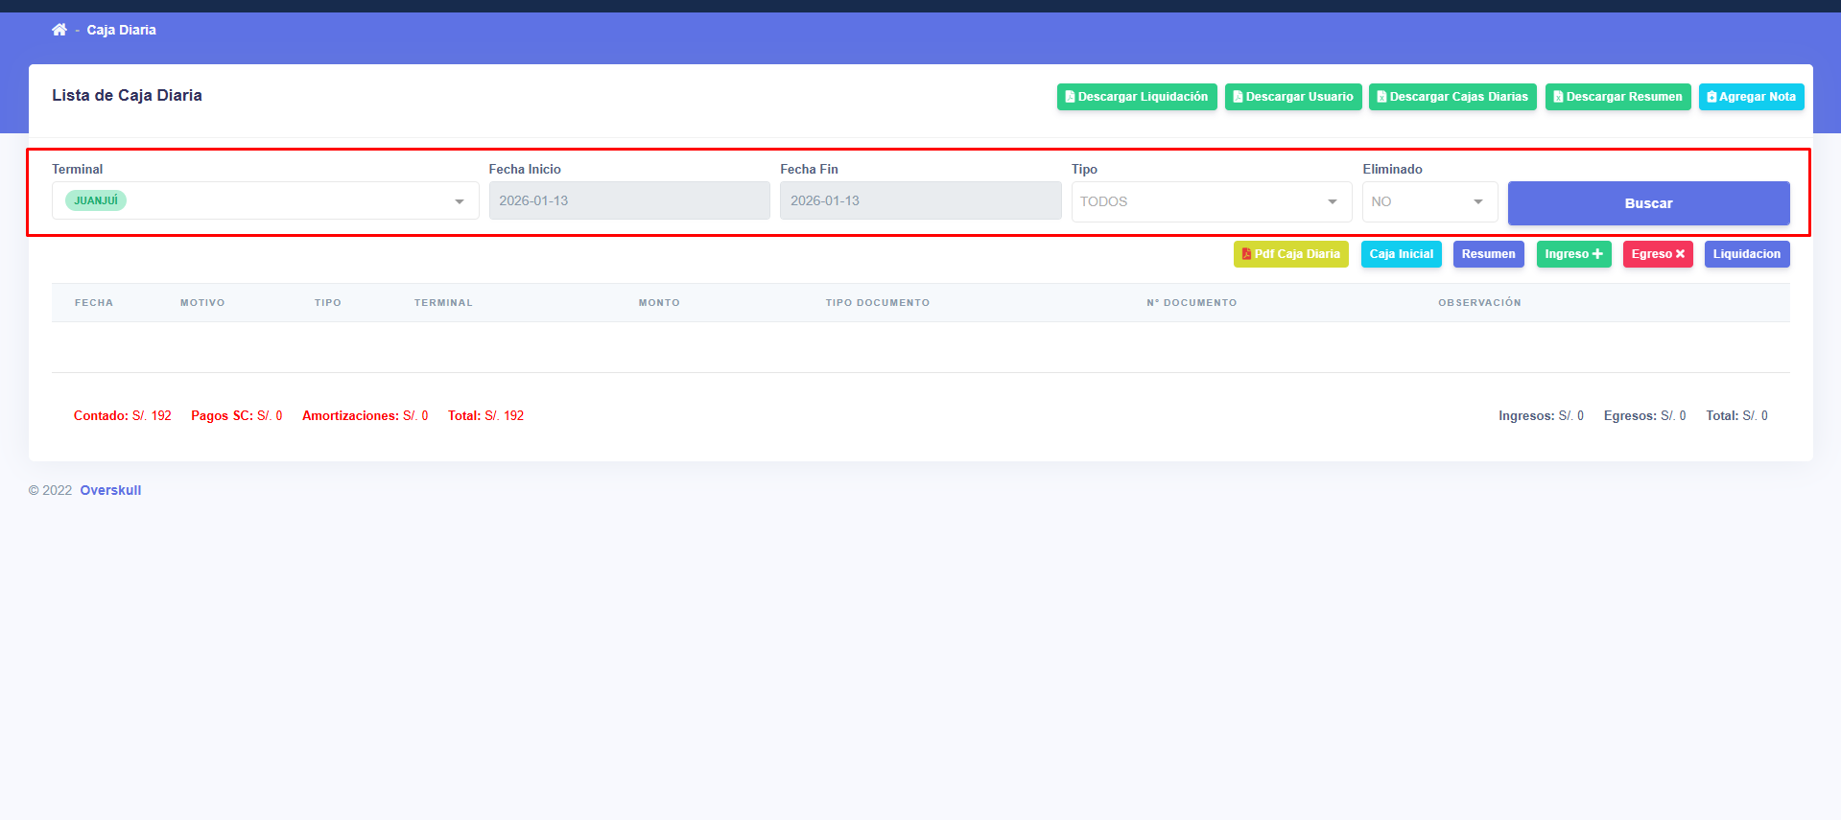Screen dimensions: 1841x820
Task: Click the Descargar Resumen file button
Action: (1617, 97)
